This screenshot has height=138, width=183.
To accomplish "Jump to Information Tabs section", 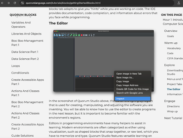I will pos(175,94).
